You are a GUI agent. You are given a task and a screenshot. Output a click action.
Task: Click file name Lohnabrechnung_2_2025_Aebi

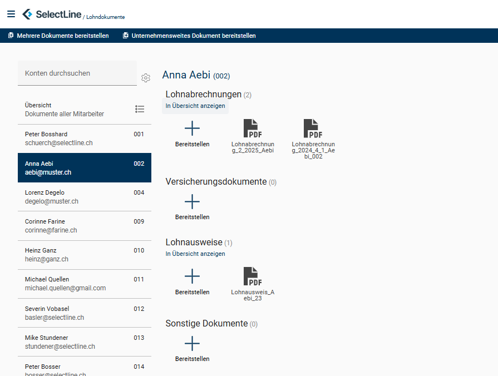point(253,147)
